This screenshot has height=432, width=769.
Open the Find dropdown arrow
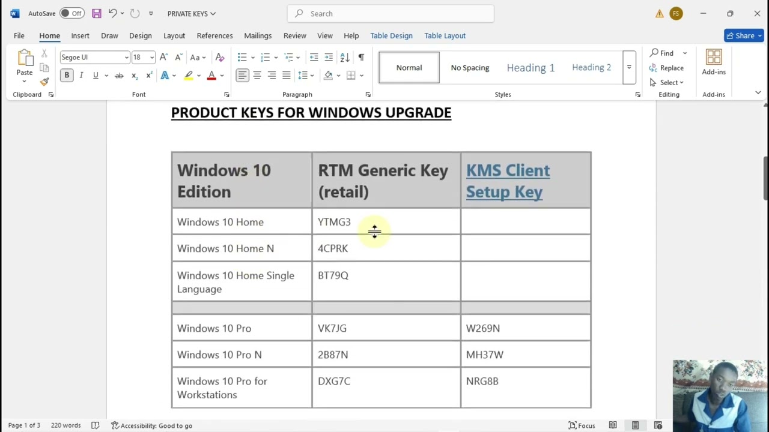pos(684,53)
